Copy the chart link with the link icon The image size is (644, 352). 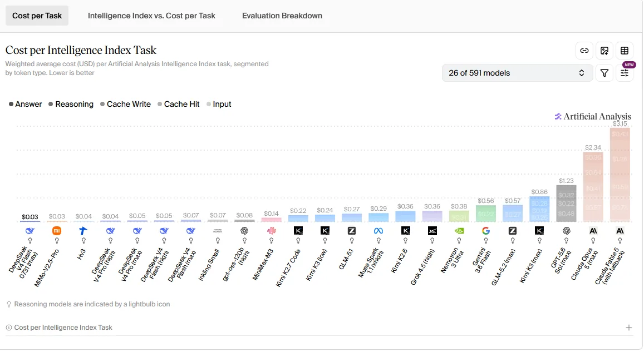584,51
